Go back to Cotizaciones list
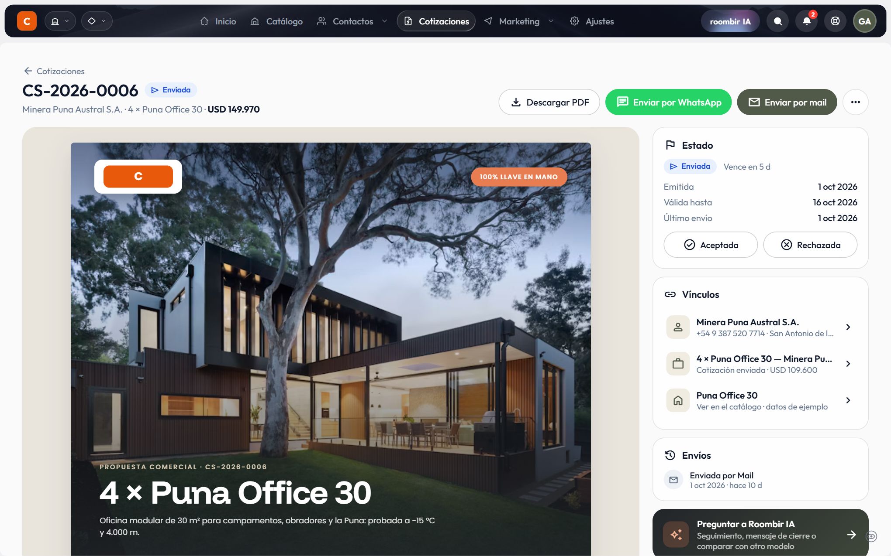This screenshot has width=891, height=556. tap(54, 71)
